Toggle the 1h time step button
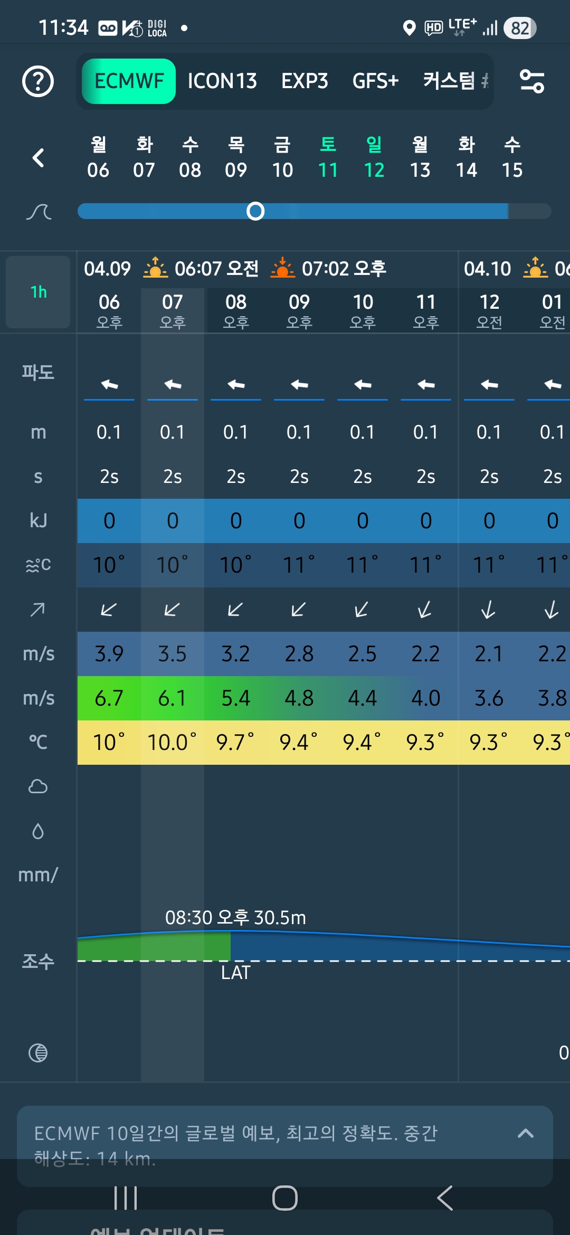 pyautogui.click(x=38, y=292)
